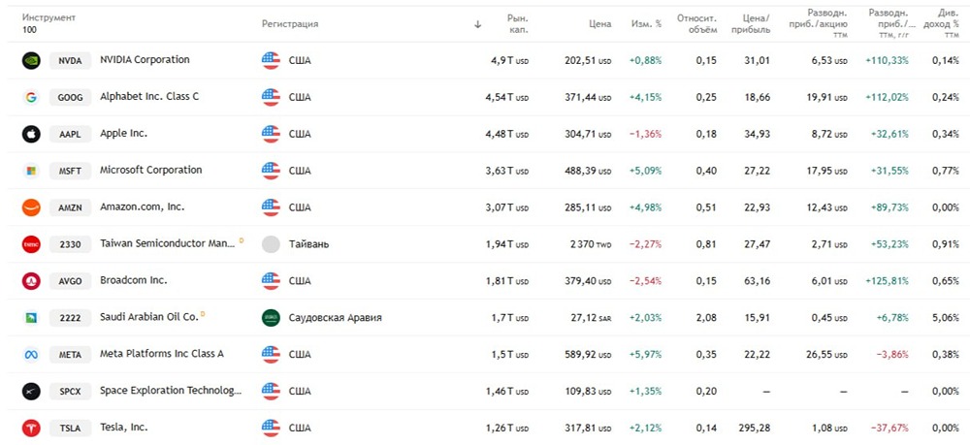Sort by the Инструмент column header
Screen dimensions: 970x445
point(48,17)
